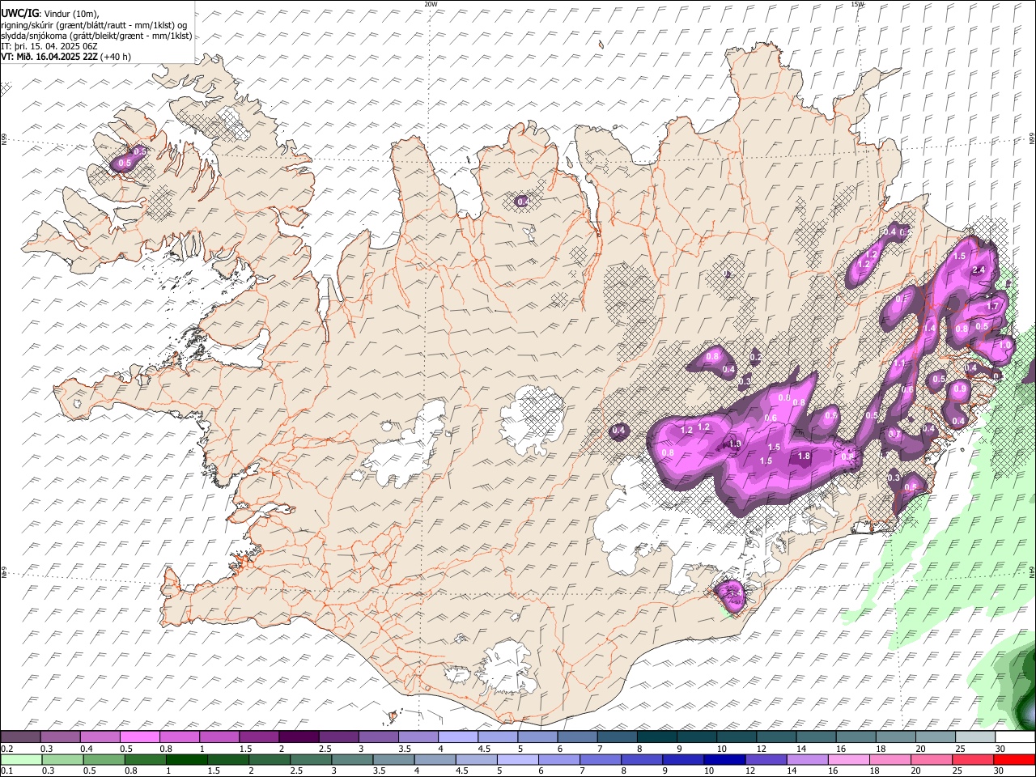Select the pale grey 25 mm snow swatch

(976, 737)
